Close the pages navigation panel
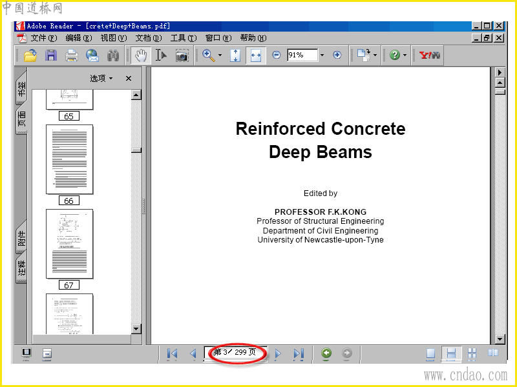The height and width of the screenshot is (387, 517). click(129, 78)
